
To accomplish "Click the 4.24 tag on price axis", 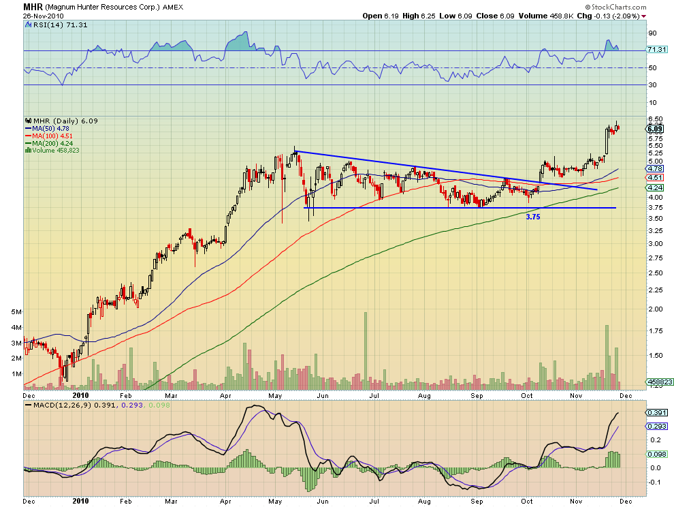I will click(x=656, y=187).
